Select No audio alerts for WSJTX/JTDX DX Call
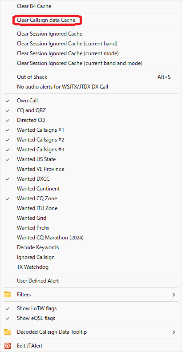Image resolution: width=182 pixels, height=352 pixels. click(x=91, y=87)
